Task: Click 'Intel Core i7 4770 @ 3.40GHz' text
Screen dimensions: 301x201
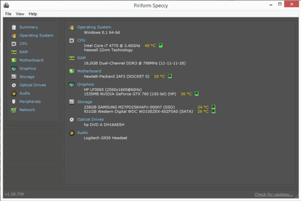Action: 112,46
